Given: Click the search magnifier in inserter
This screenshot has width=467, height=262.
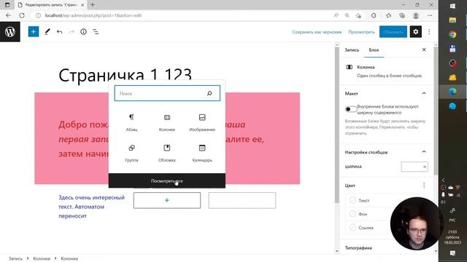Looking at the screenshot, I should tap(209, 93).
